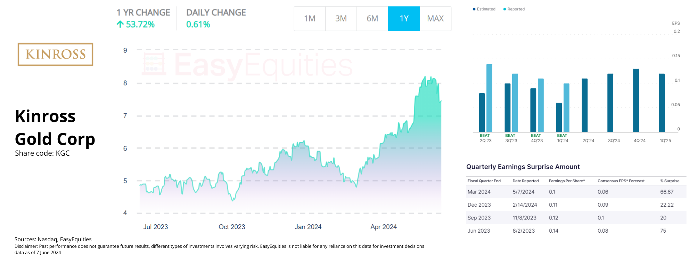Click the Mar 2024 earnings row

(x=576, y=192)
